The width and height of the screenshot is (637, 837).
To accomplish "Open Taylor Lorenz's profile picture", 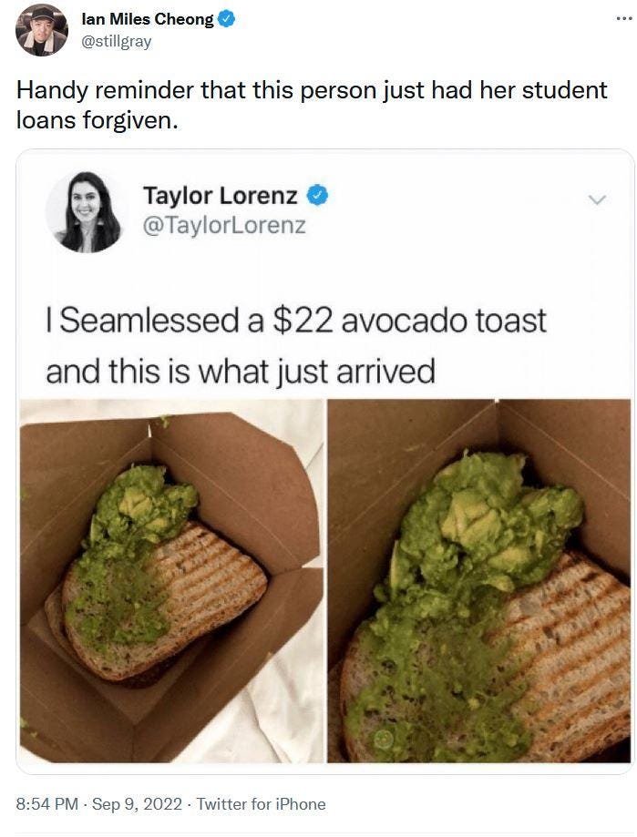I will point(87,211).
